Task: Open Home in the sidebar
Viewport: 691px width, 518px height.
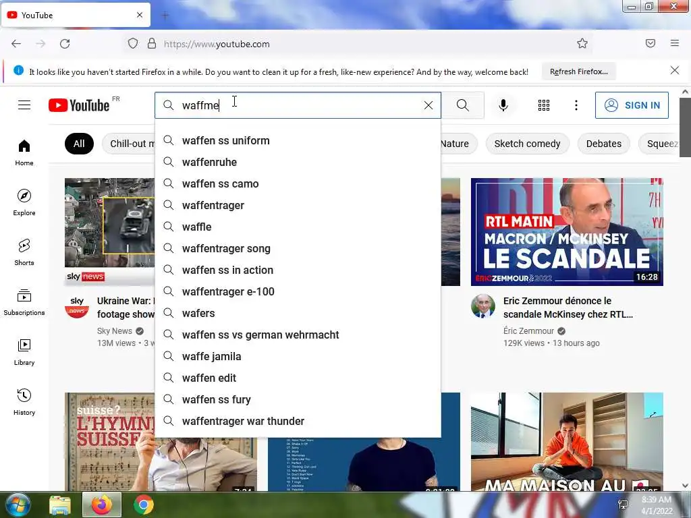Action: tap(24, 152)
